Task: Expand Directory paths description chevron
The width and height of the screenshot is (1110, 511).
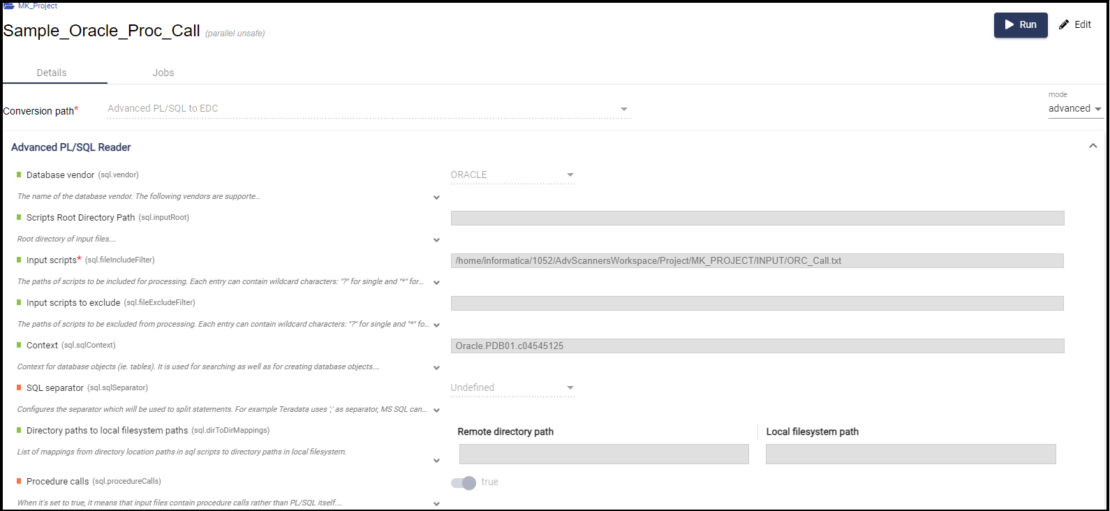Action: [436, 461]
